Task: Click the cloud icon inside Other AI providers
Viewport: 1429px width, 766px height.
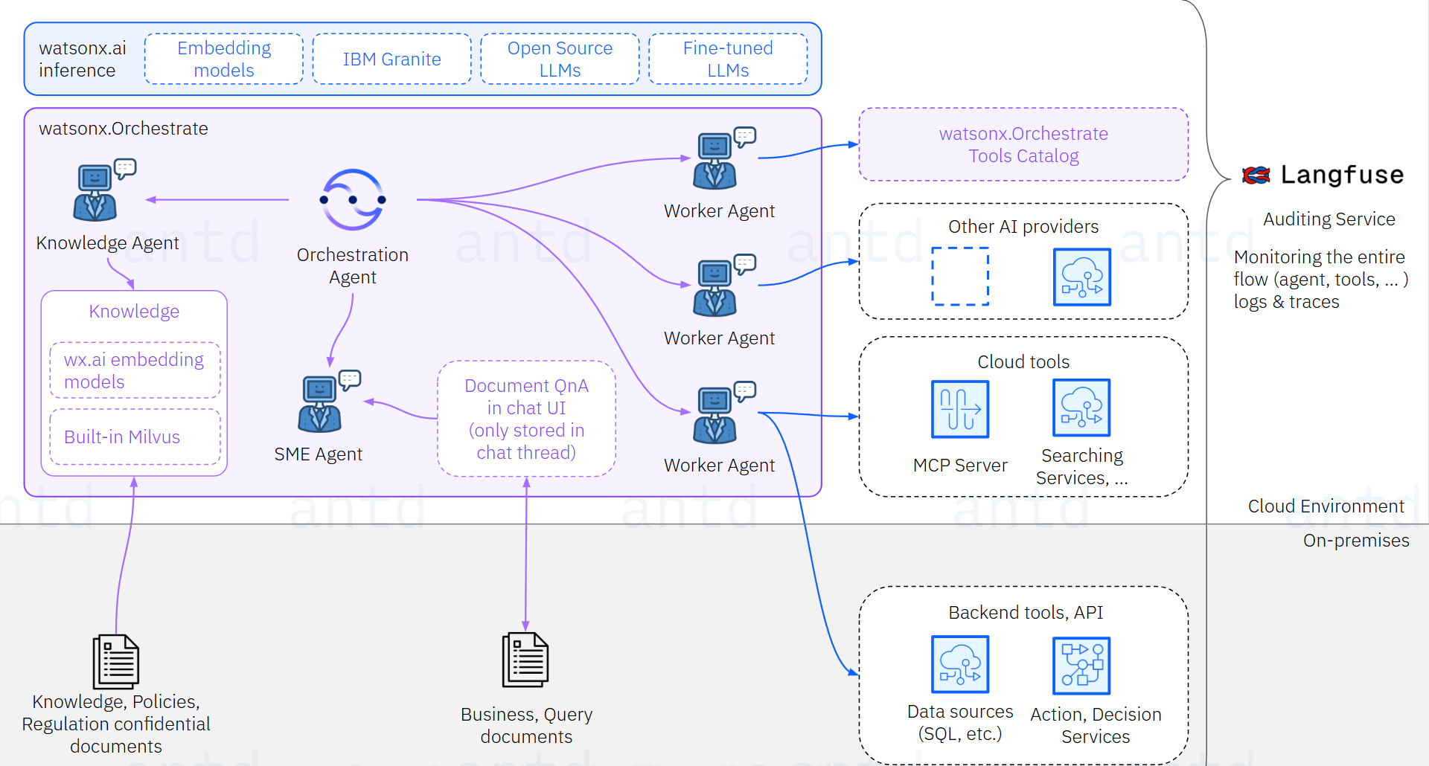Action: tap(1081, 277)
